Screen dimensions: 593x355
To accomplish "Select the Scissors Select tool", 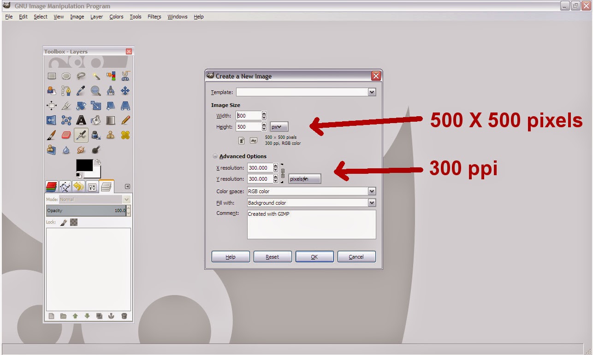I will (x=125, y=76).
